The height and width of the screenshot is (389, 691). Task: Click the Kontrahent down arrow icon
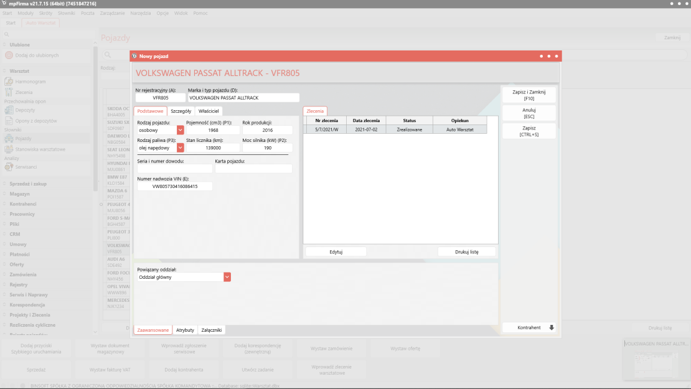click(x=552, y=328)
